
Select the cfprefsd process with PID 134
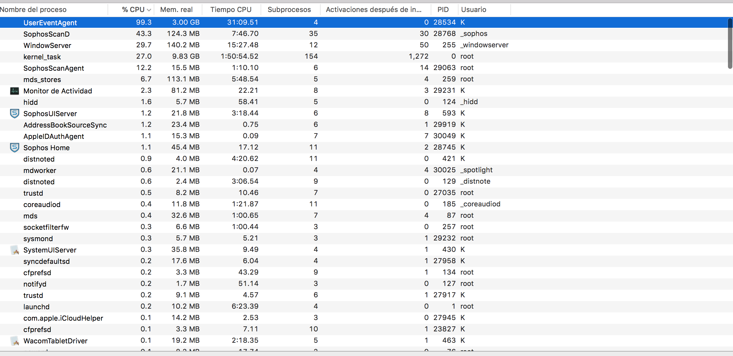tap(37, 273)
